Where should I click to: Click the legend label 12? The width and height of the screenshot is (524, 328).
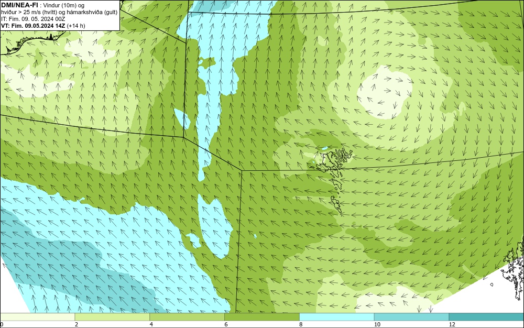(x=452, y=324)
